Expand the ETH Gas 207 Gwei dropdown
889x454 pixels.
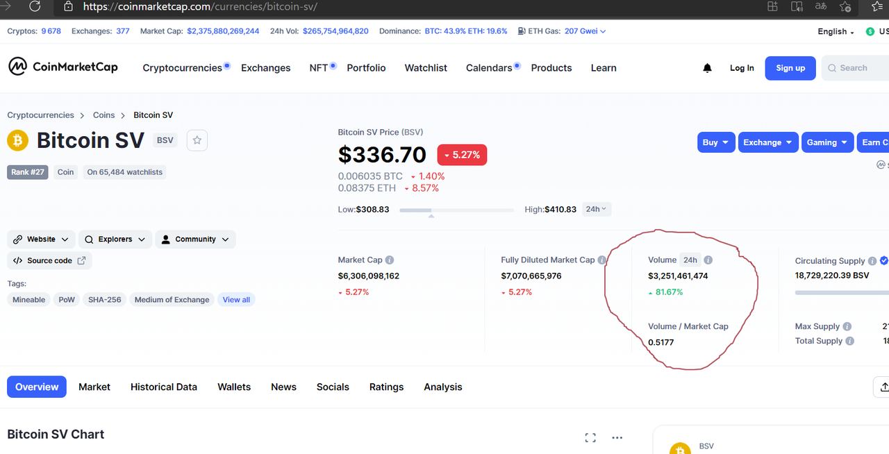pyautogui.click(x=585, y=31)
